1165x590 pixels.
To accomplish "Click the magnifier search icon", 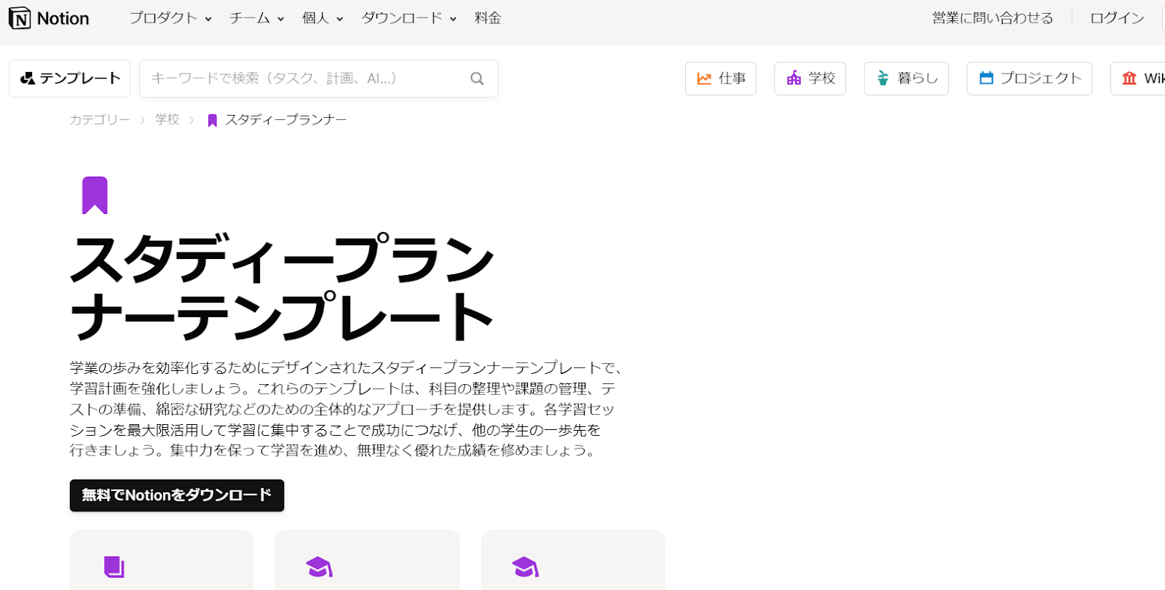I will click(477, 79).
